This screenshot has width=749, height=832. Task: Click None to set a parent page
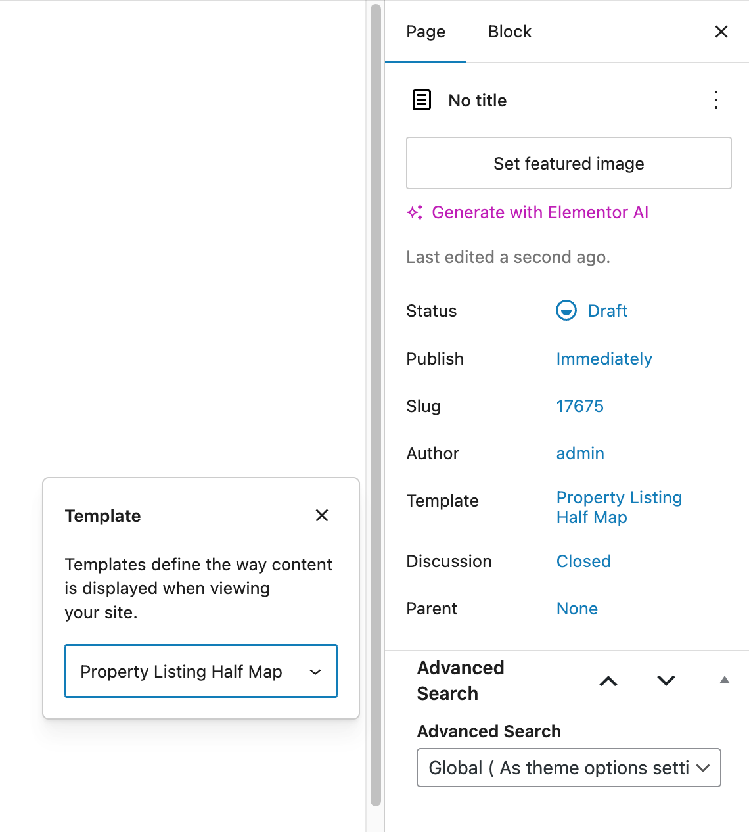(x=577, y=609)
